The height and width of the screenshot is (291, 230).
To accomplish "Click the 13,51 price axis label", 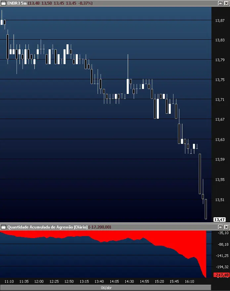I will click(220, 200).
